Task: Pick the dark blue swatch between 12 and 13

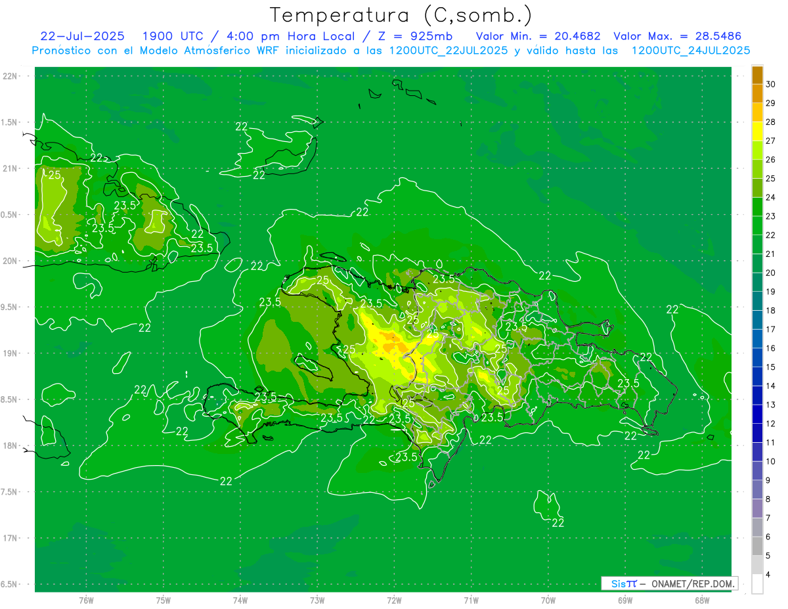Action: 757,414
